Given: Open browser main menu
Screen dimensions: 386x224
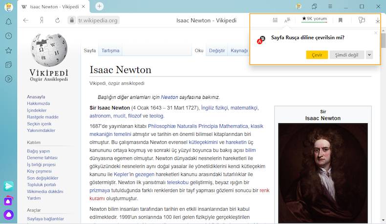Looking at the screenshot, I should [x=330, y=6].
